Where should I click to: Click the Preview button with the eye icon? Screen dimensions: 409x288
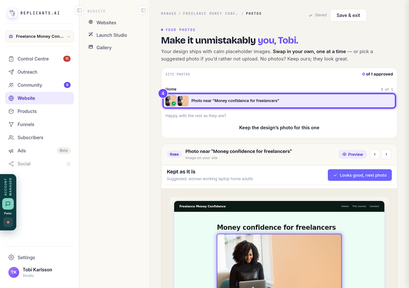353,154
